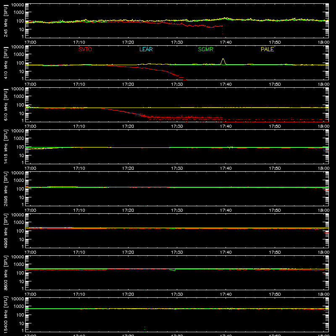Click the 10 y-axis label of 2695 MHz plot

pos(21,197)
